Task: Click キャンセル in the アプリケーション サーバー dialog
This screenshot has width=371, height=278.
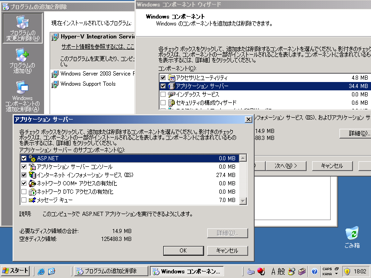Action: 227,251
